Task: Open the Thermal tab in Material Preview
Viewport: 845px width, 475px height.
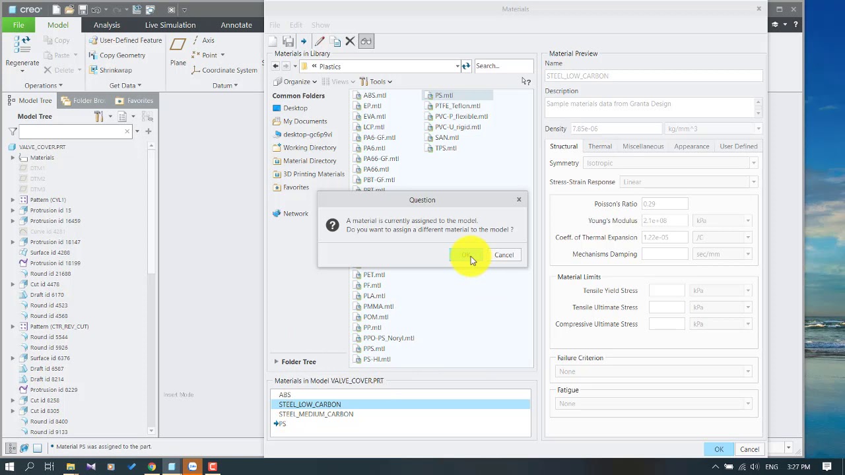Action: pos(600,146)
